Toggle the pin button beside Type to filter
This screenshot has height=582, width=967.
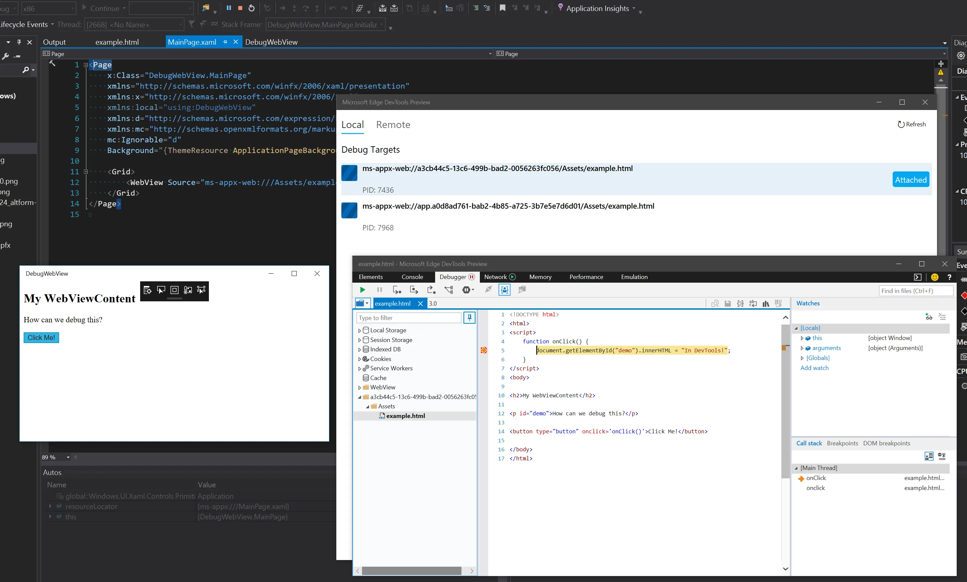469,318
